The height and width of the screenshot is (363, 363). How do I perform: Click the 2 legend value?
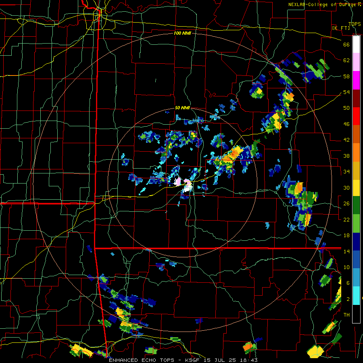[348, 299]
